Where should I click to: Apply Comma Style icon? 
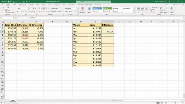point(71,12)
